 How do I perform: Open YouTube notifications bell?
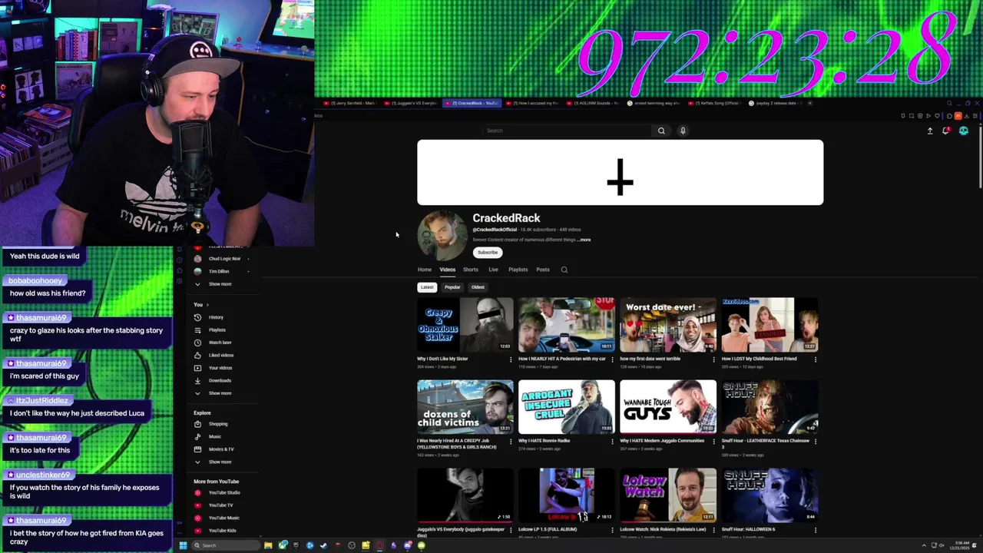945,131
